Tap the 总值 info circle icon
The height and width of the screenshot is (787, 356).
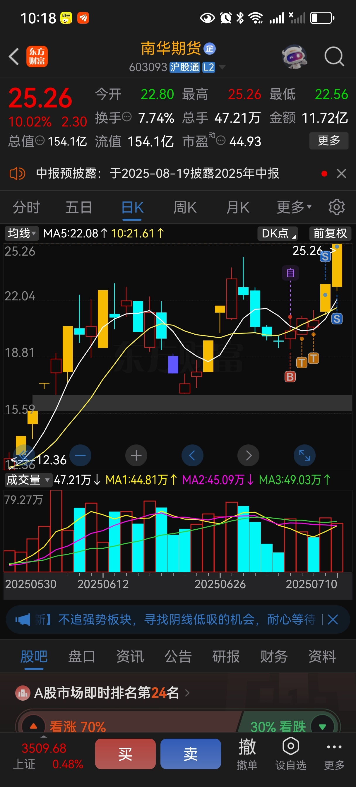click(40, 141)
